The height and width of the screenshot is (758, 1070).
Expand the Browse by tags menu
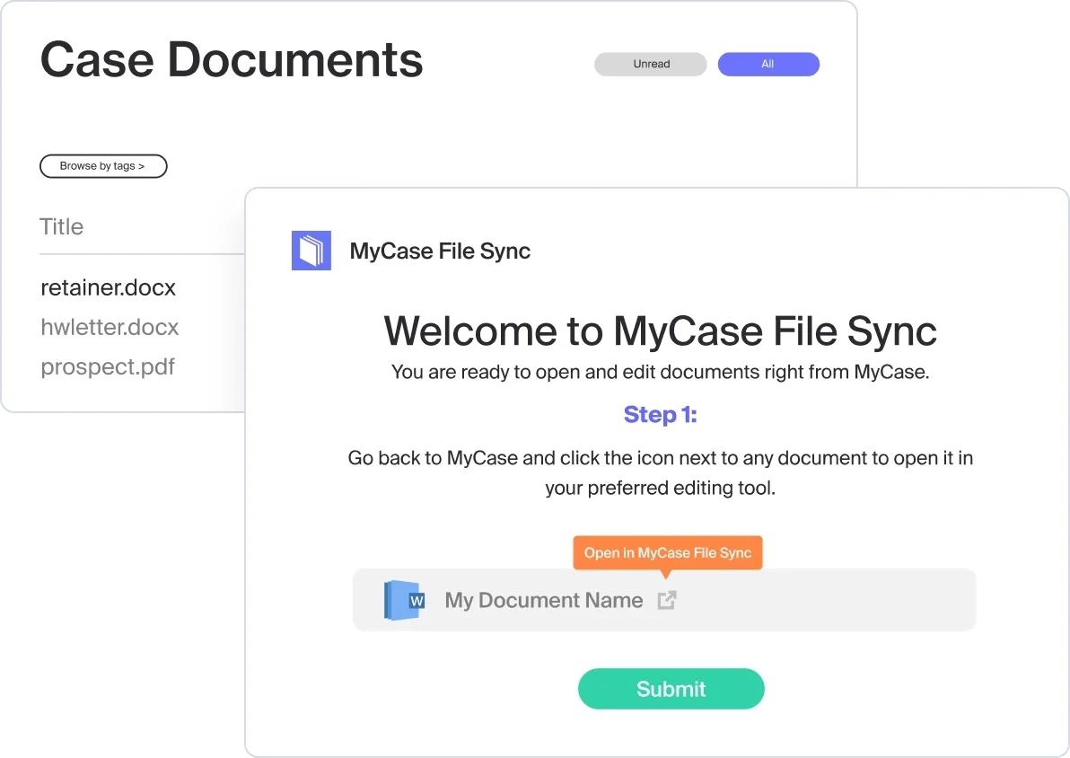(x=103, y=166)
